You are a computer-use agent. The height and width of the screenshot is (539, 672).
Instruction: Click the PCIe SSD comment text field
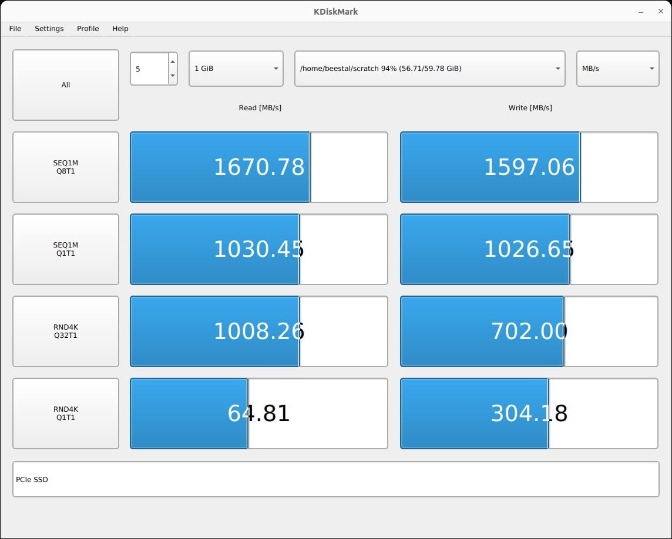coord(335,479)
